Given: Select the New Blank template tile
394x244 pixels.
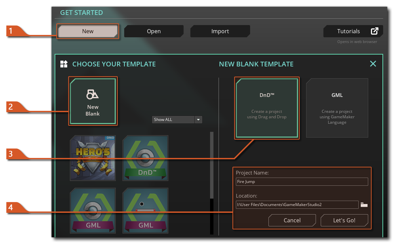Looking at the screenshot, I should click(93, 101).
